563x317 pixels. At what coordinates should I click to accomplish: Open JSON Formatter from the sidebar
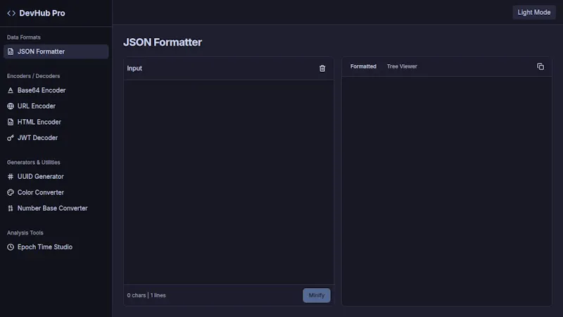point(56,51)
